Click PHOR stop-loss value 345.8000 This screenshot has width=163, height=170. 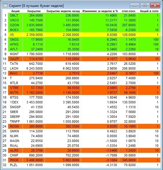pos(128,160)
